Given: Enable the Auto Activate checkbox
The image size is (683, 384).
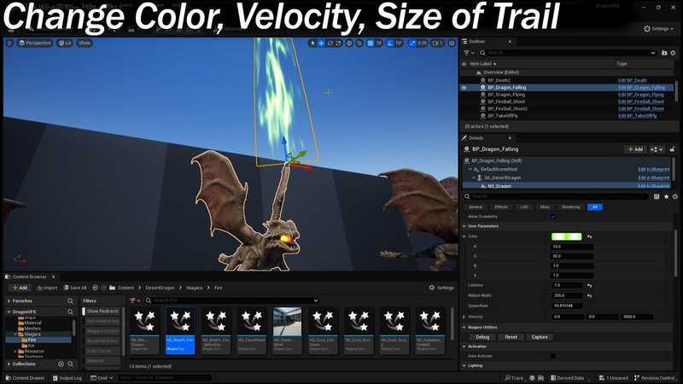Looking at the screenshot, I should pyautogui.click(x=553, y=356).
